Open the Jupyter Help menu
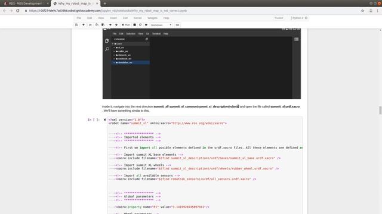 166,18
